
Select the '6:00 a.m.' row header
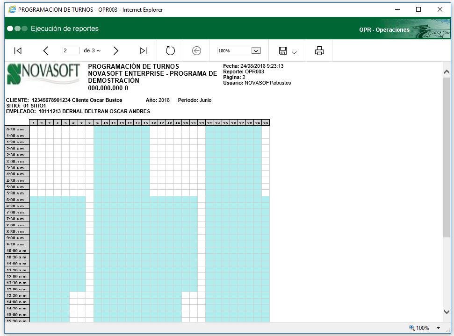(17, 200)
